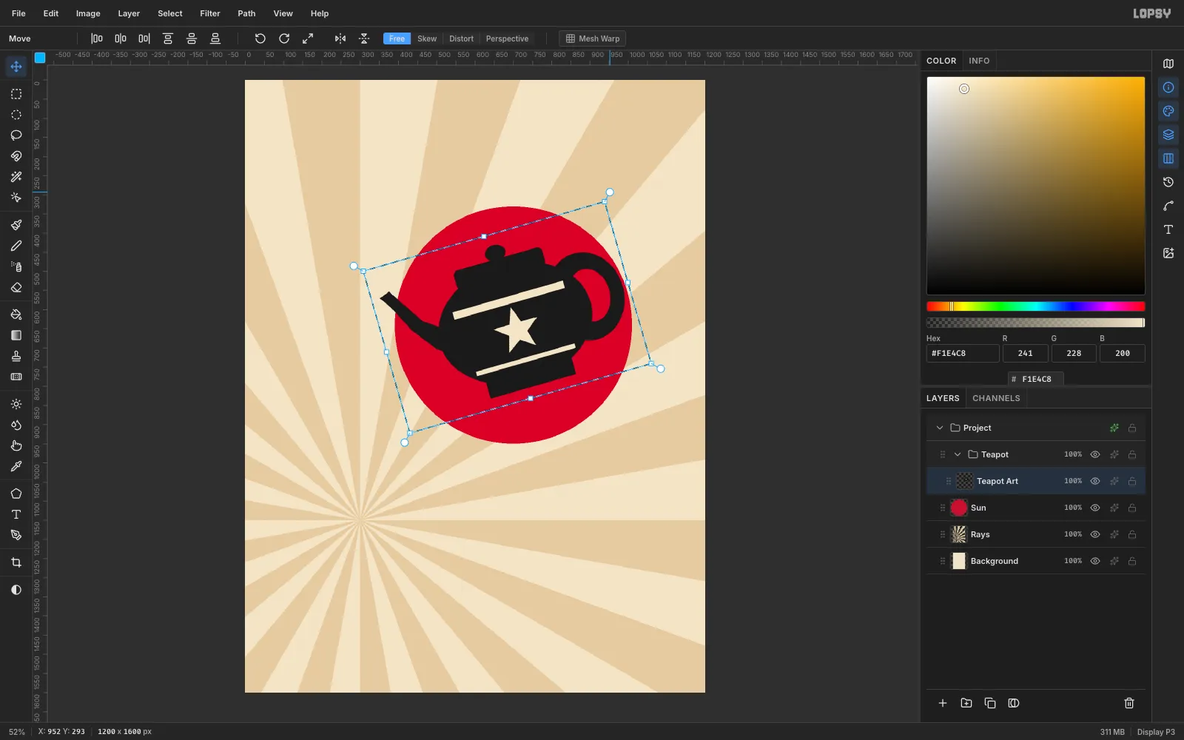Screen dimensions: 1184x740
Task: Select the Pen path tool
Action: [x=16, y=535]
